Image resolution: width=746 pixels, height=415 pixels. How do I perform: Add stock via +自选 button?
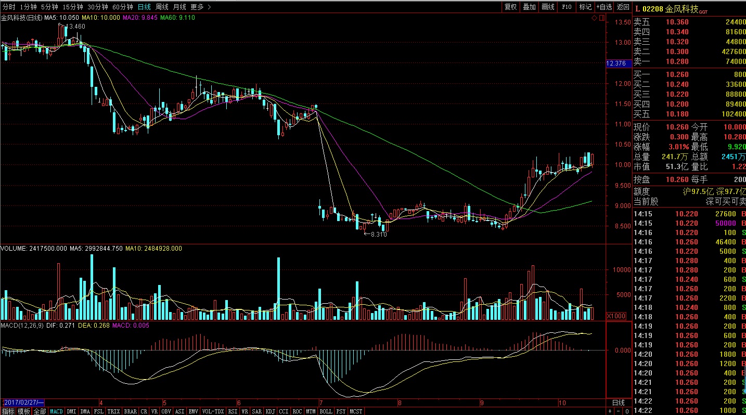[604, 7]
